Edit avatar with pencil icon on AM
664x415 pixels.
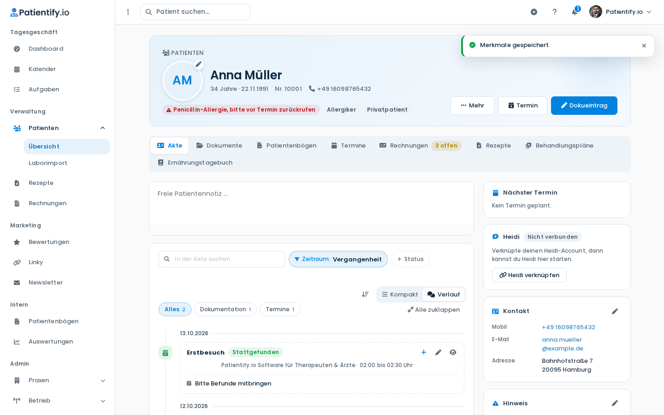point(199,64)
